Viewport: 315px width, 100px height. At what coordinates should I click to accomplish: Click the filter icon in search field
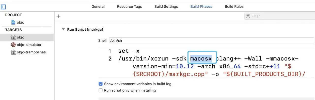(248, 16)
